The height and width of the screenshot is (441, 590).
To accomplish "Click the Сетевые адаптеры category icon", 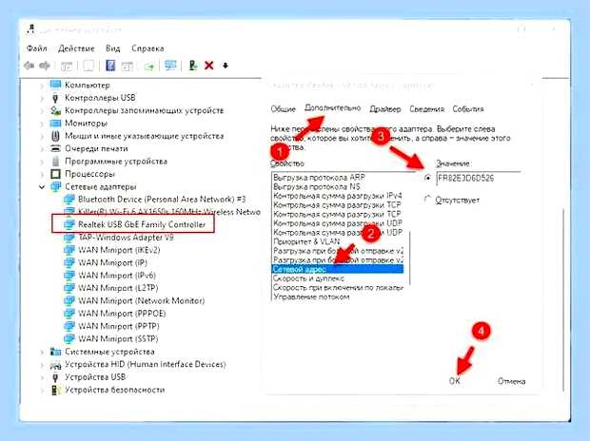I will [x=55, y=186].
